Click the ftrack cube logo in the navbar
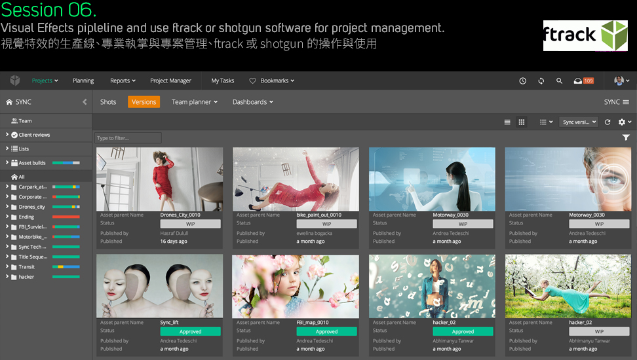Screen dimensions: 637x360 (x=14, y=81)
